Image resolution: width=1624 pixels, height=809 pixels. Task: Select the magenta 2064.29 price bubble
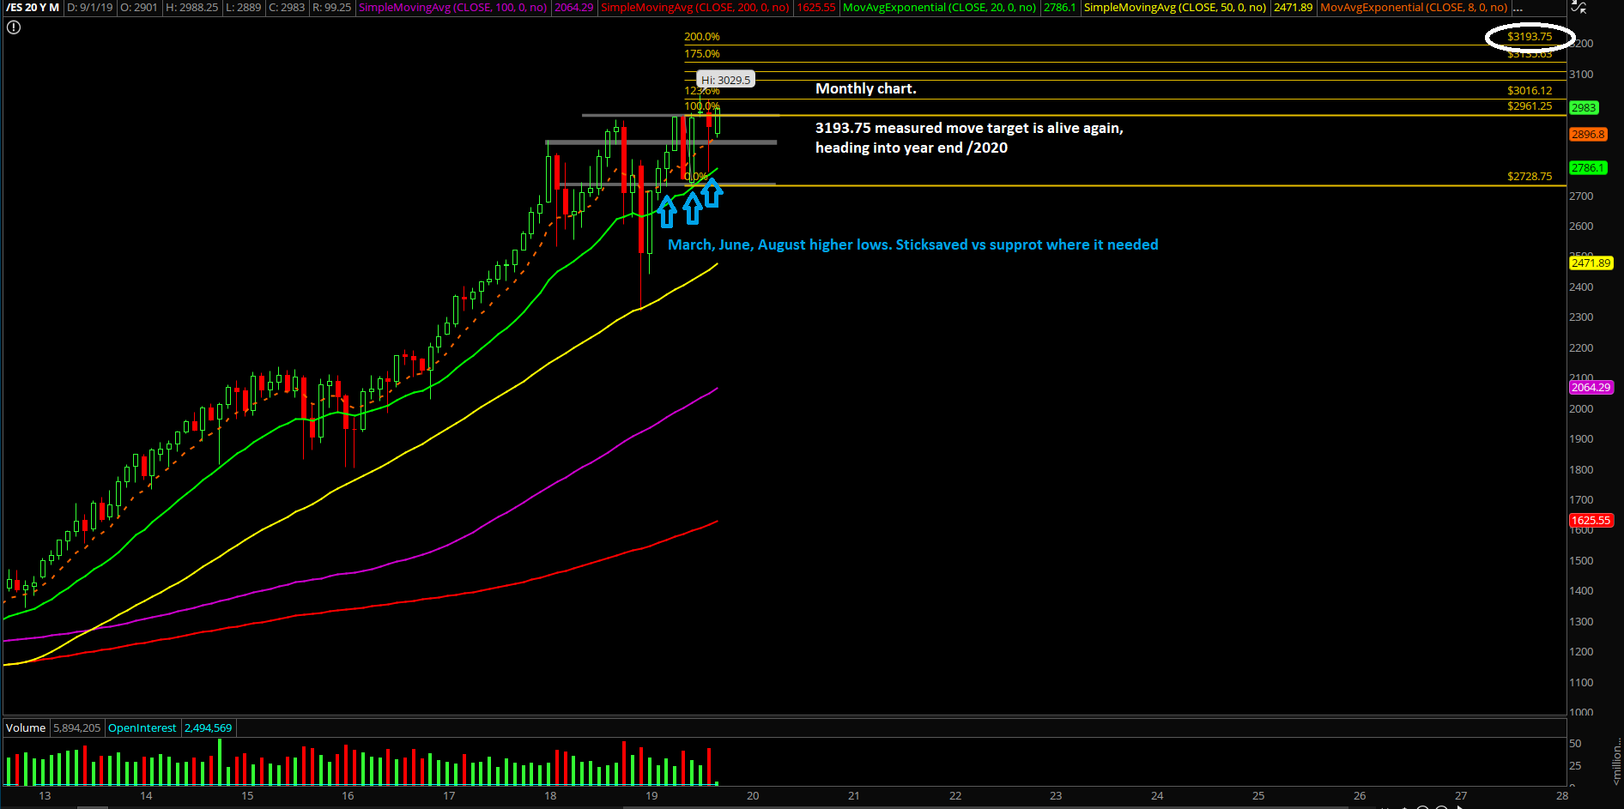[1591, 387]
